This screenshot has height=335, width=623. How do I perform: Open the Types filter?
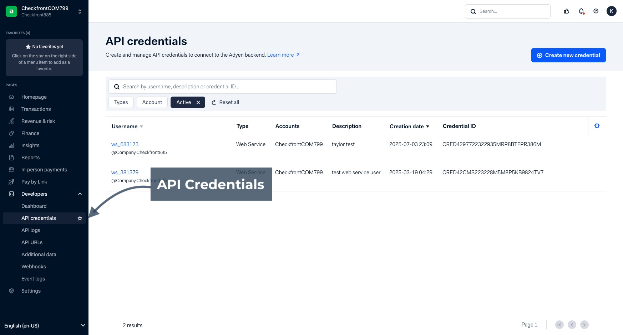point(121,102)
